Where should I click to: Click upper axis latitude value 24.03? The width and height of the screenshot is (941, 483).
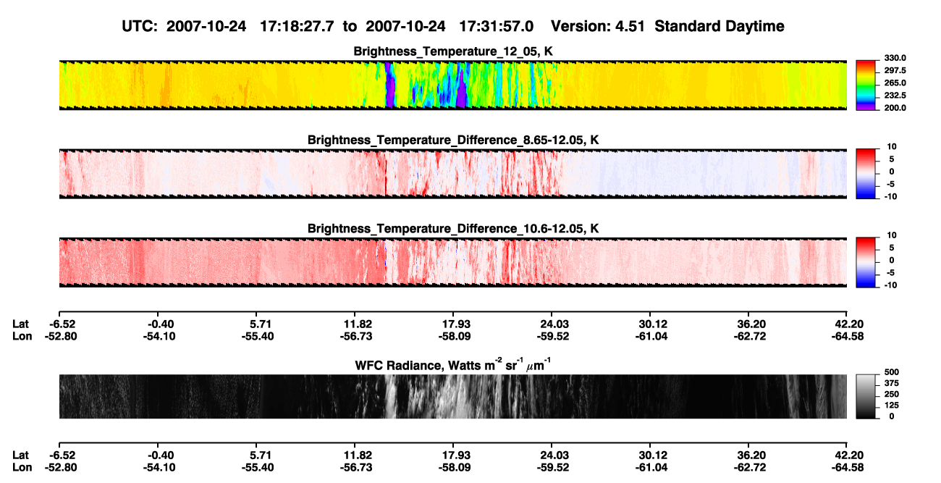point(554,324)
